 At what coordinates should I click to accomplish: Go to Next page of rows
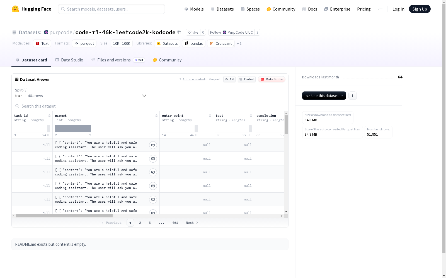pyautogui.click(x=192, y=223)
